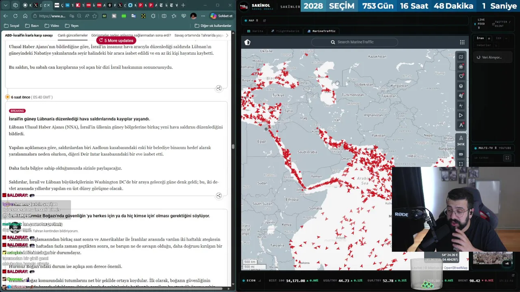Viewport: 520px width, 292px height.
Task: Pop out the MAP panel
Action: tap(264, 20)
